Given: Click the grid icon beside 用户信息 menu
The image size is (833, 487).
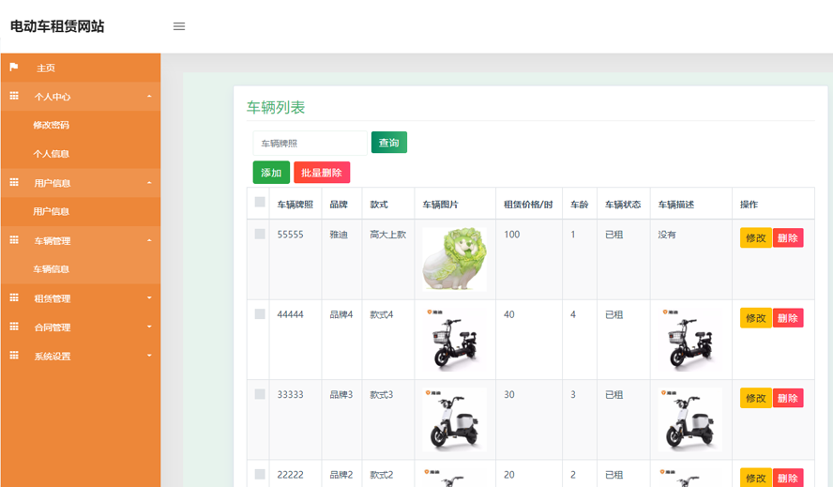Looking at the screenshot, I should (x=14, y=182).
